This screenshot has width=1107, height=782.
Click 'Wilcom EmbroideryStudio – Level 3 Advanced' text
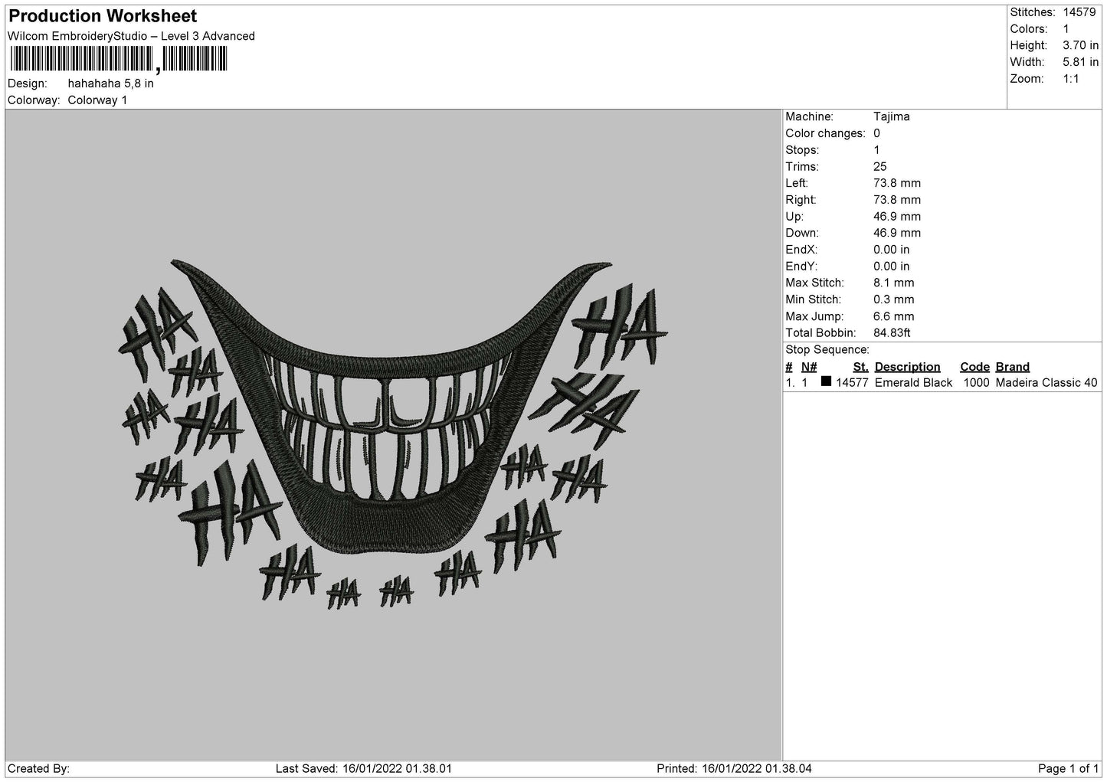click(131, 36)
